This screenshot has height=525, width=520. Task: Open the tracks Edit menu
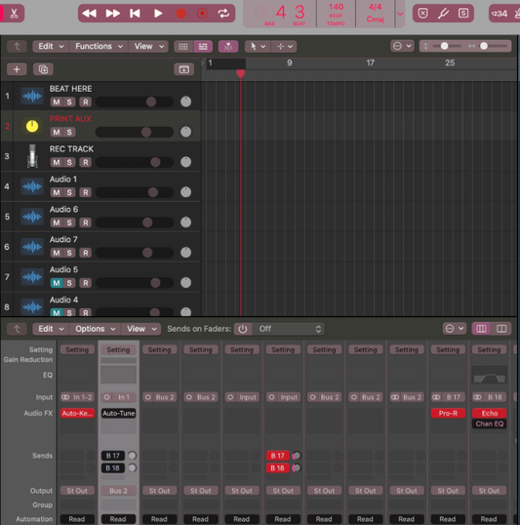(x=51, y=46)
